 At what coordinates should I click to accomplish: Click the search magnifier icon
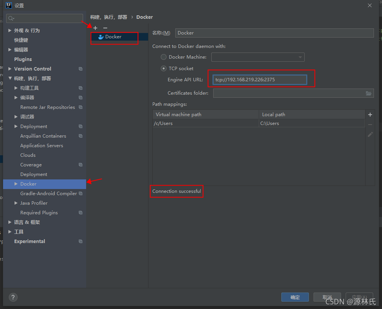point(11,18)
